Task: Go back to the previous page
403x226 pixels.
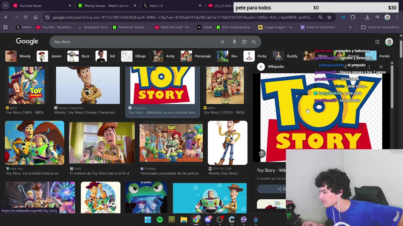Action: click(6, 17)
